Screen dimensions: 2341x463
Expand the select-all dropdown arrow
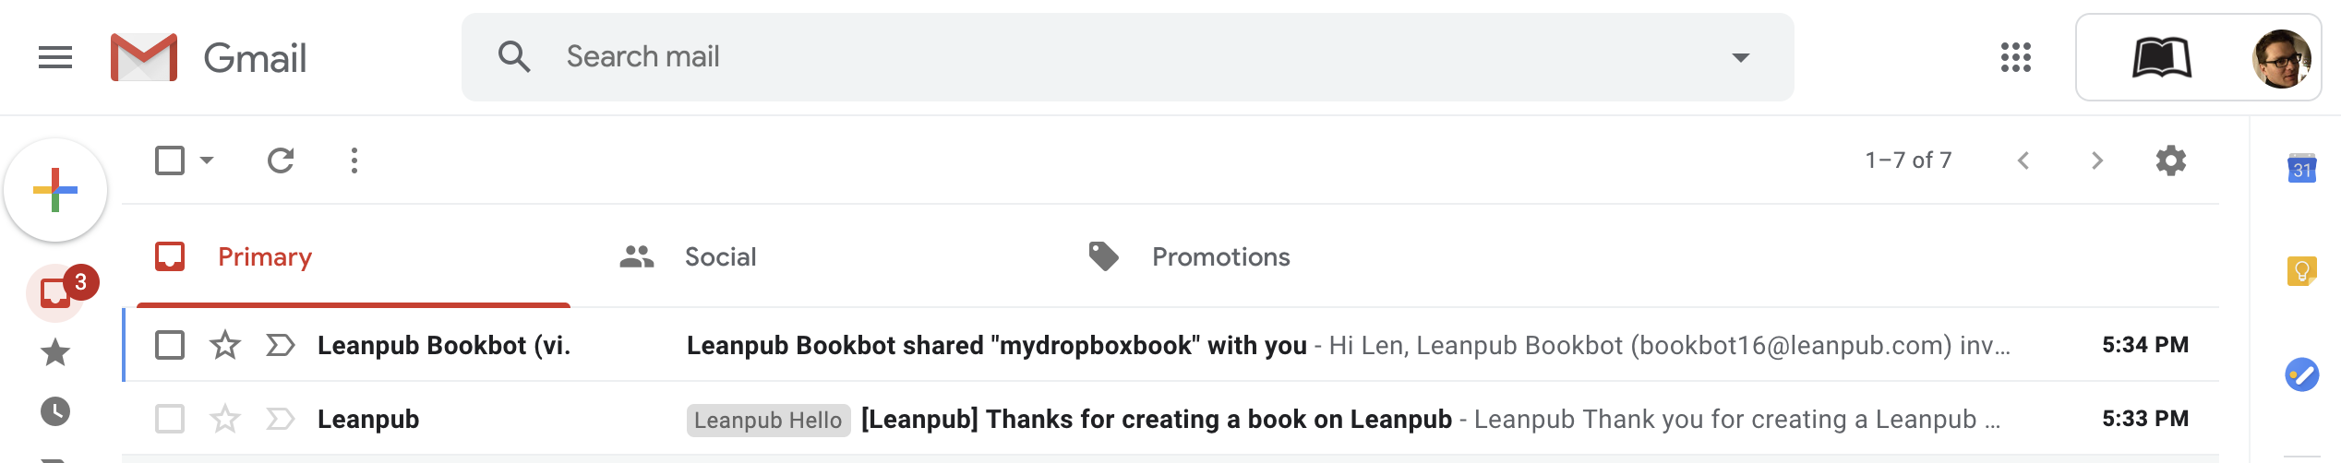[208, 160]
